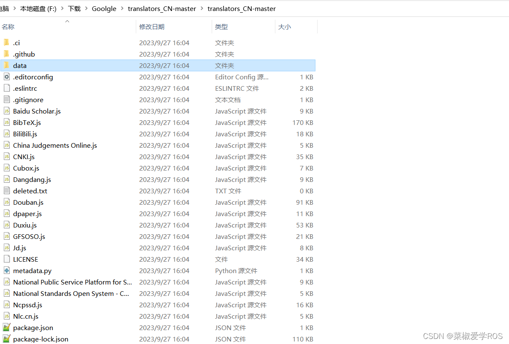Click the Nlc.cn.js file icon
Screen dimensions: 509x344
click(x=6, y=316)
